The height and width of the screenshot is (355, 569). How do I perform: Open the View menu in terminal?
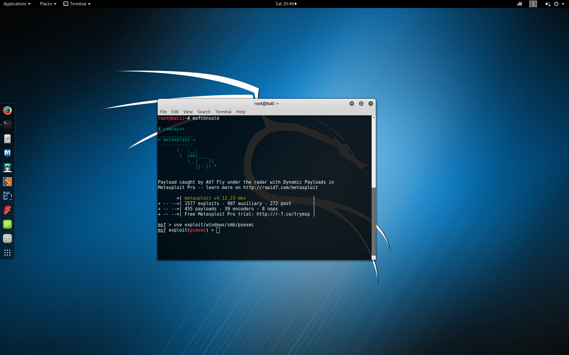pyautogui.click(x=188, y=112)
